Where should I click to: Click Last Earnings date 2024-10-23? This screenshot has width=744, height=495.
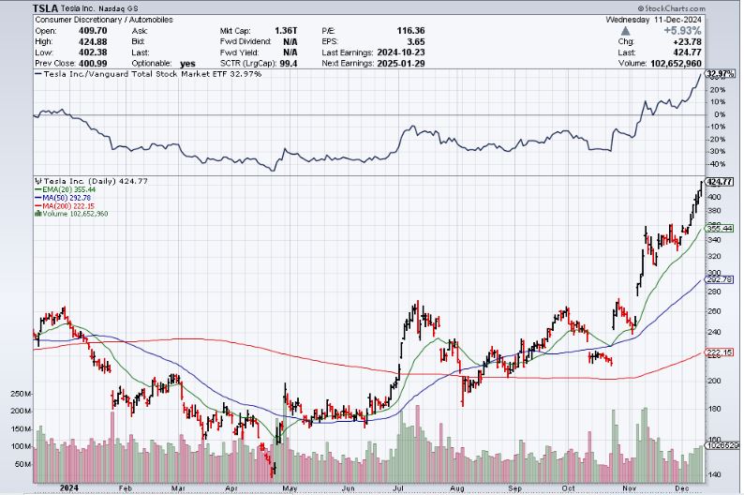click(x=401, y=52)
